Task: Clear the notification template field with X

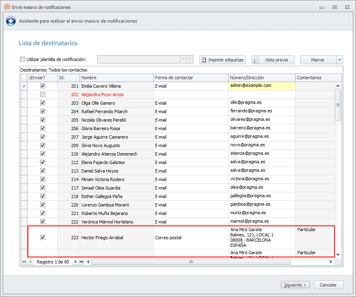Action: pyautogui.click(x=190, y=59)
